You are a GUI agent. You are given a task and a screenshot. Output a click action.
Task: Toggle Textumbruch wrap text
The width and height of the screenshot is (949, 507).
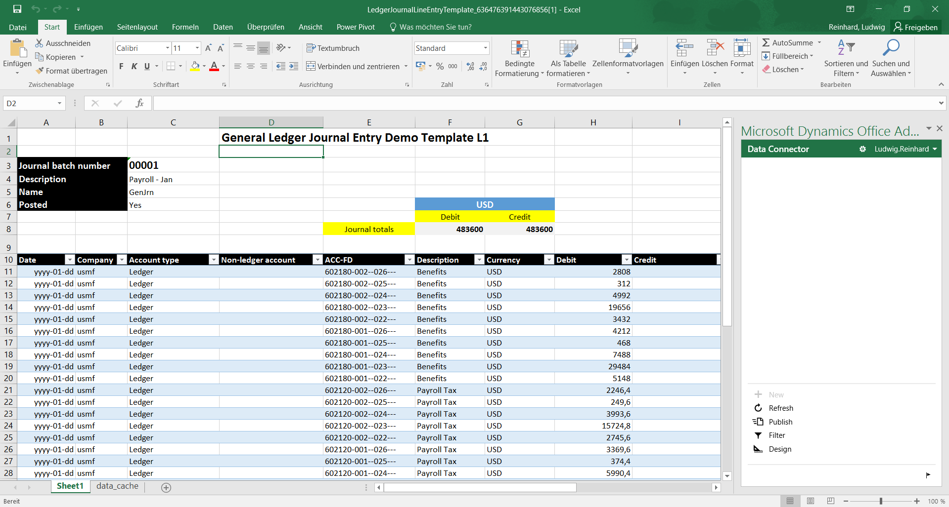(333, 48)
